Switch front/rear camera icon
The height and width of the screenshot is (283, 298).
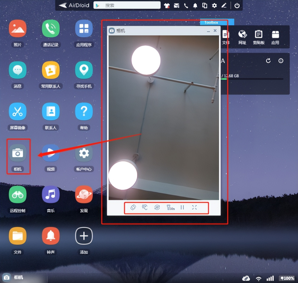(x=157, y=207)
